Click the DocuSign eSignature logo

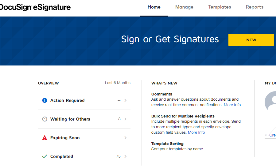35,7
